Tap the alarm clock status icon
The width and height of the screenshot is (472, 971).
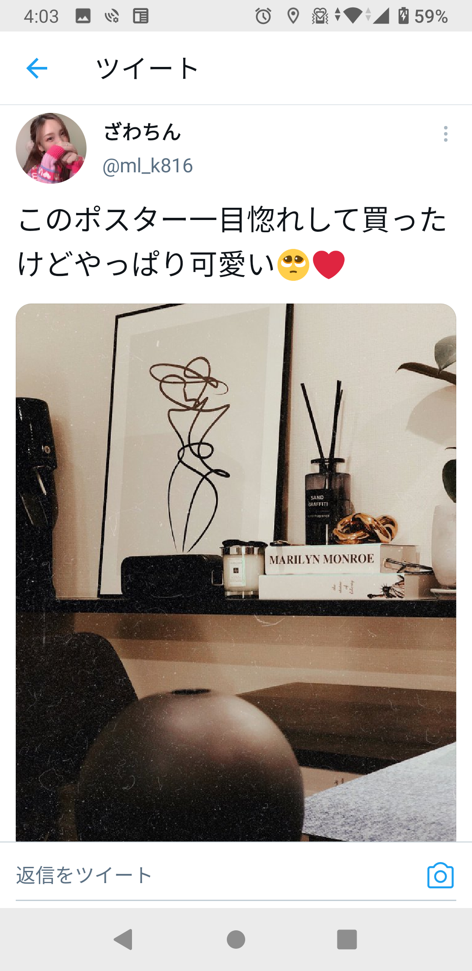263,16
